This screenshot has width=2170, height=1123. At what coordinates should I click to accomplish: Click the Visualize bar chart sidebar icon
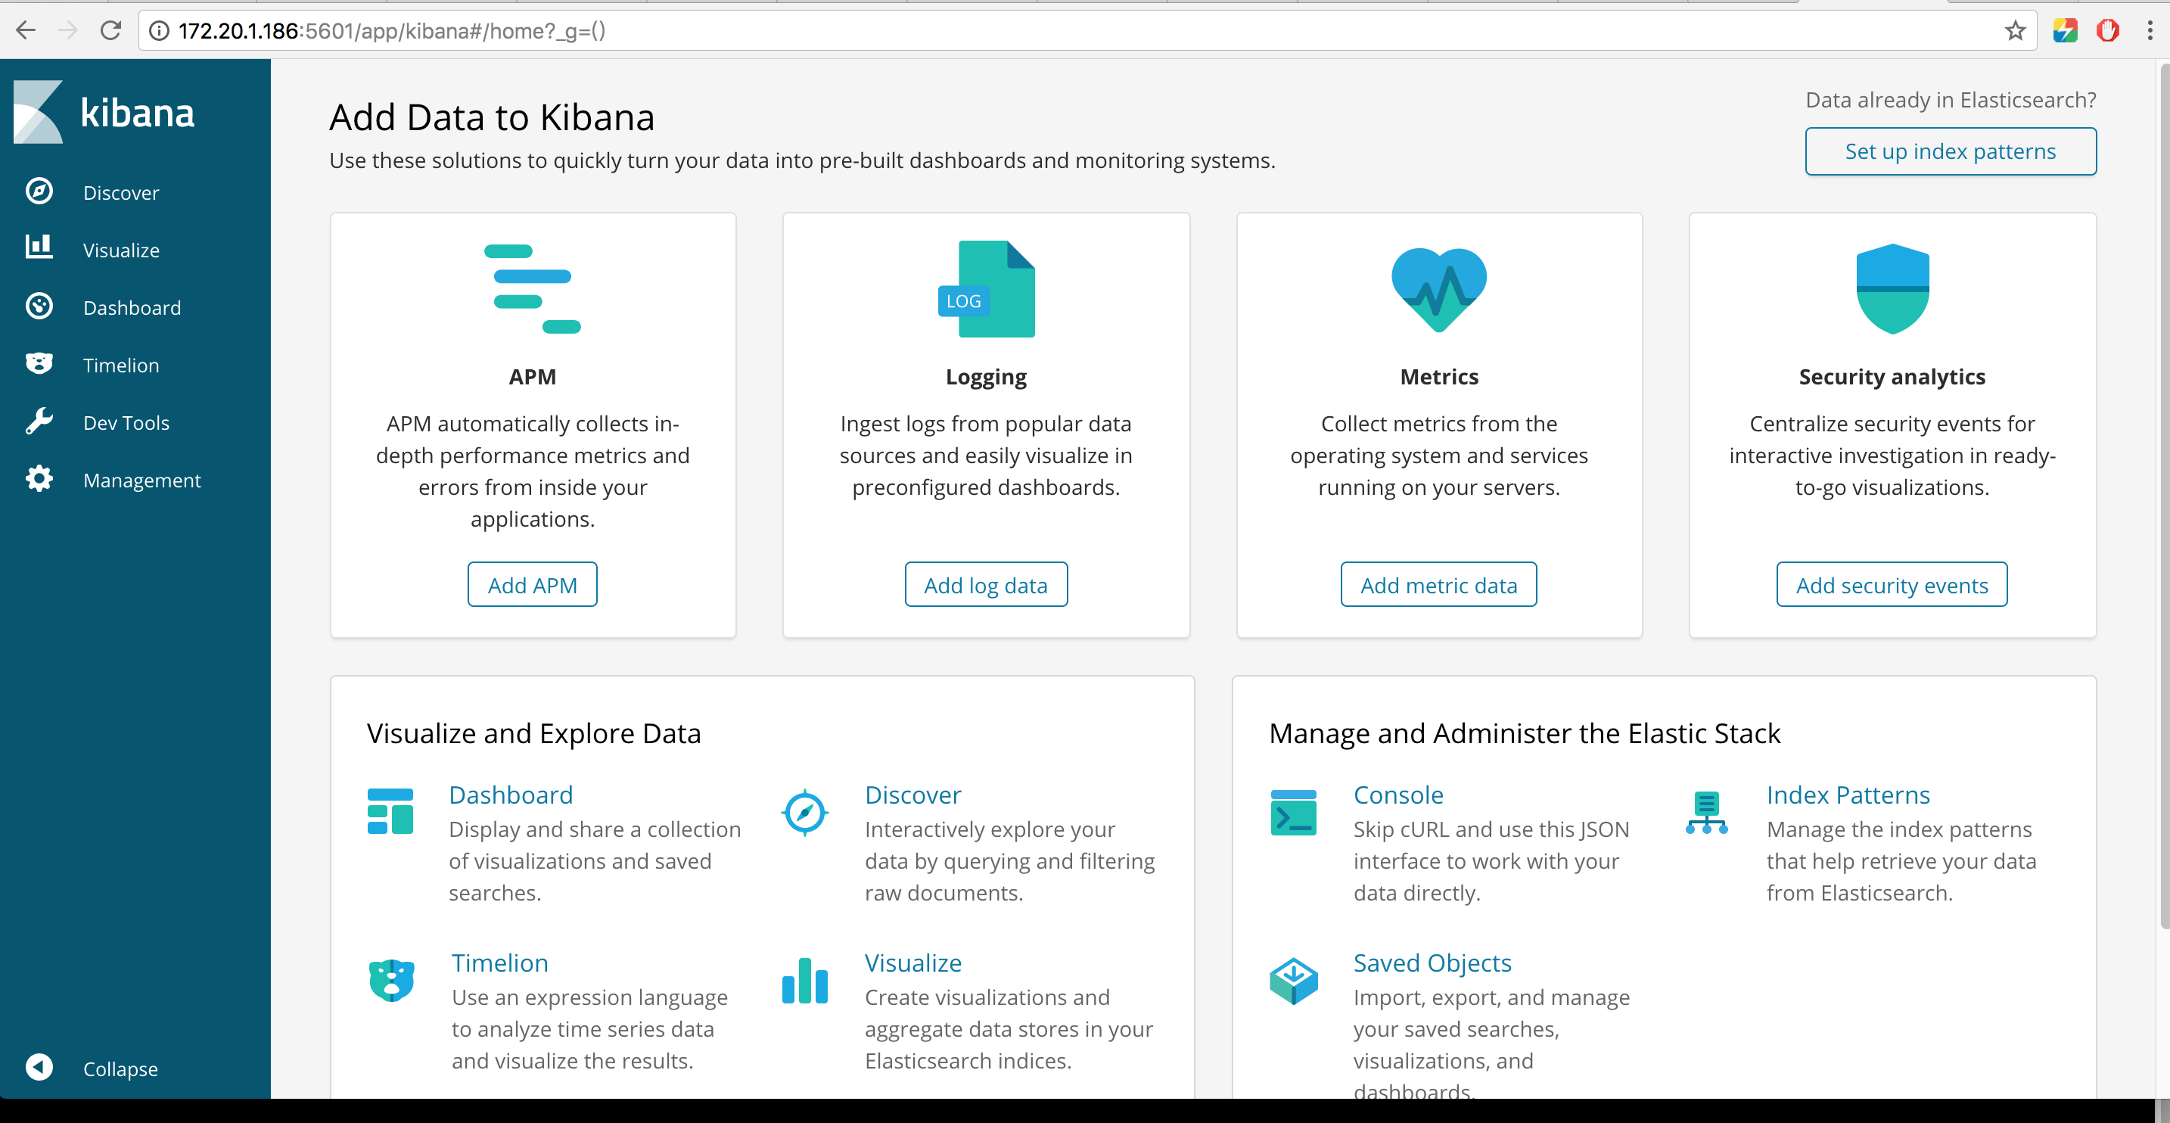(x=39, y=247)
